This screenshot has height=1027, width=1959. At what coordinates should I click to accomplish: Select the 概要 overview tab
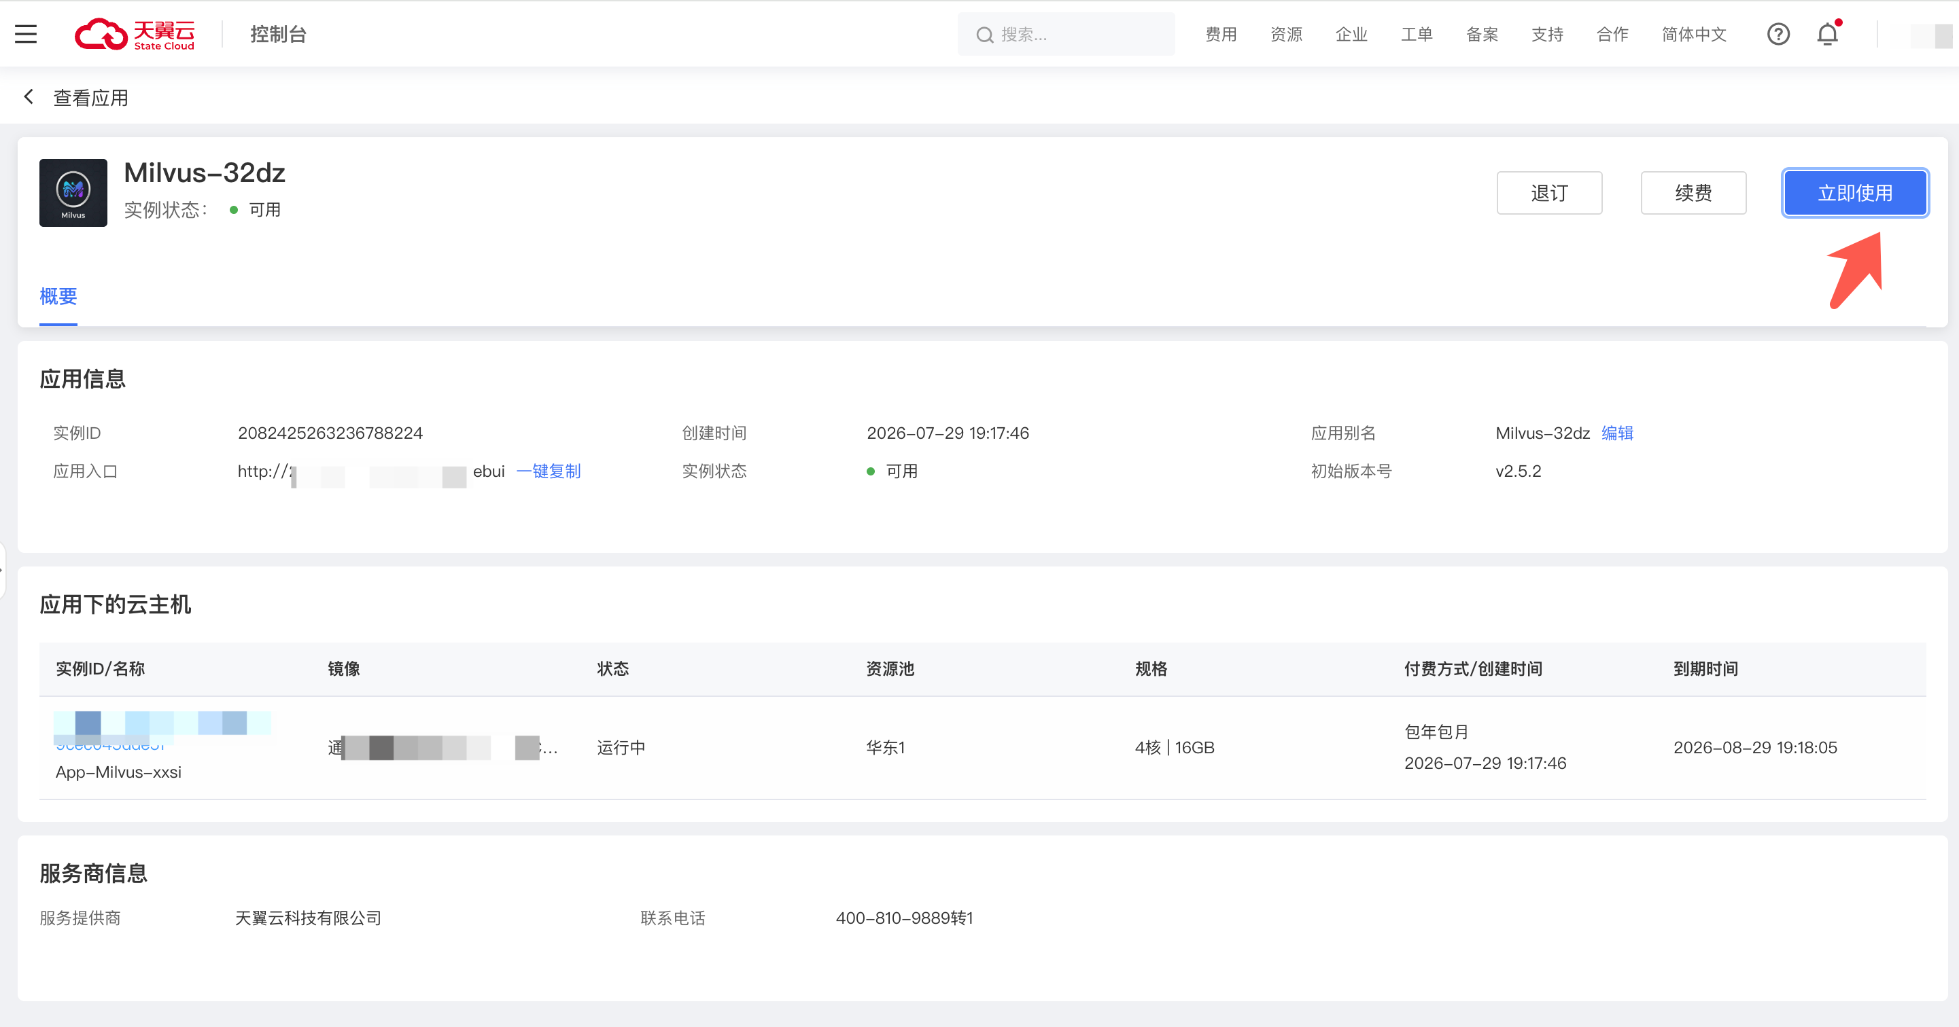click(58, 296)
